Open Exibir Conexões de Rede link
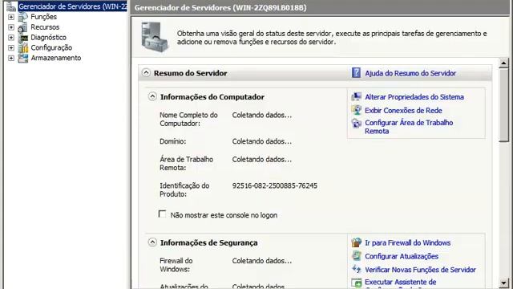 coord(403,111)
